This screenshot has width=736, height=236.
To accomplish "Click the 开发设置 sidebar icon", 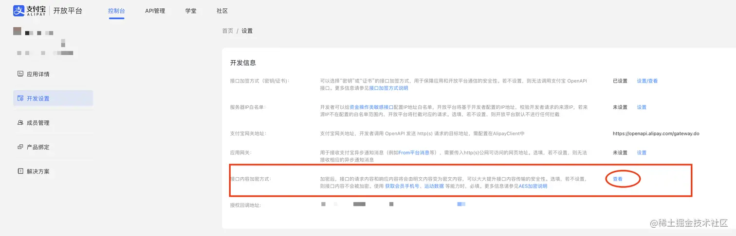I will pyautogui.click(x=20, y=99).
